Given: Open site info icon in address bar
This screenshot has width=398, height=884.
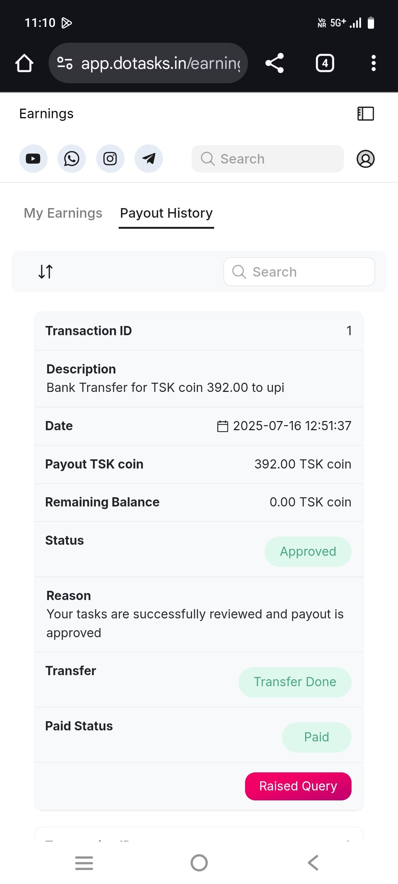Looking at the screenshot, I should [65, 63].
